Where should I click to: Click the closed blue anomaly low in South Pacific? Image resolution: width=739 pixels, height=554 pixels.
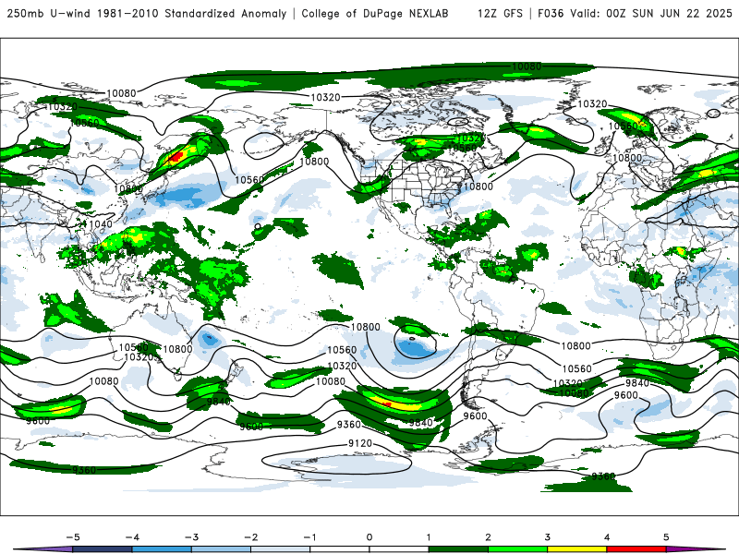pyautogui.click(x=414, y=348)
